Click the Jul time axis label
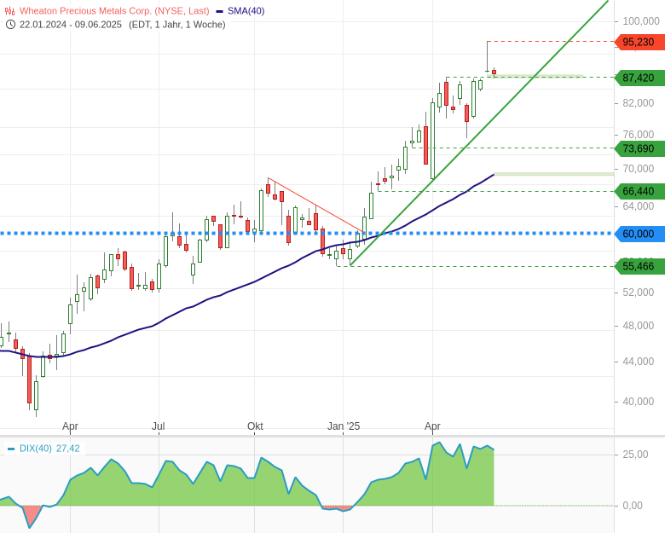Screen dimensions: 665x533 tap(159, 426)
